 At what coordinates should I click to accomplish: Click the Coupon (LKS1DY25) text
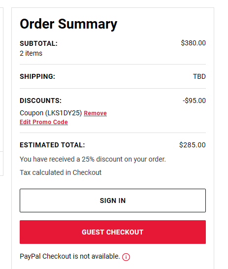pyautogui.click(x=51, y=113)
